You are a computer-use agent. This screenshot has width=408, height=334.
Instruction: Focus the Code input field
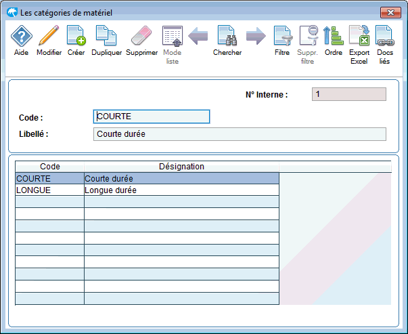coord(152,117)
